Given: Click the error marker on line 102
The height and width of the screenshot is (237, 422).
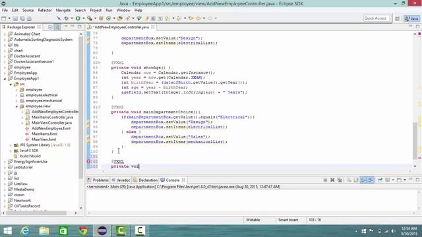Looking at the screenshot, I should (x=88, y=161).
